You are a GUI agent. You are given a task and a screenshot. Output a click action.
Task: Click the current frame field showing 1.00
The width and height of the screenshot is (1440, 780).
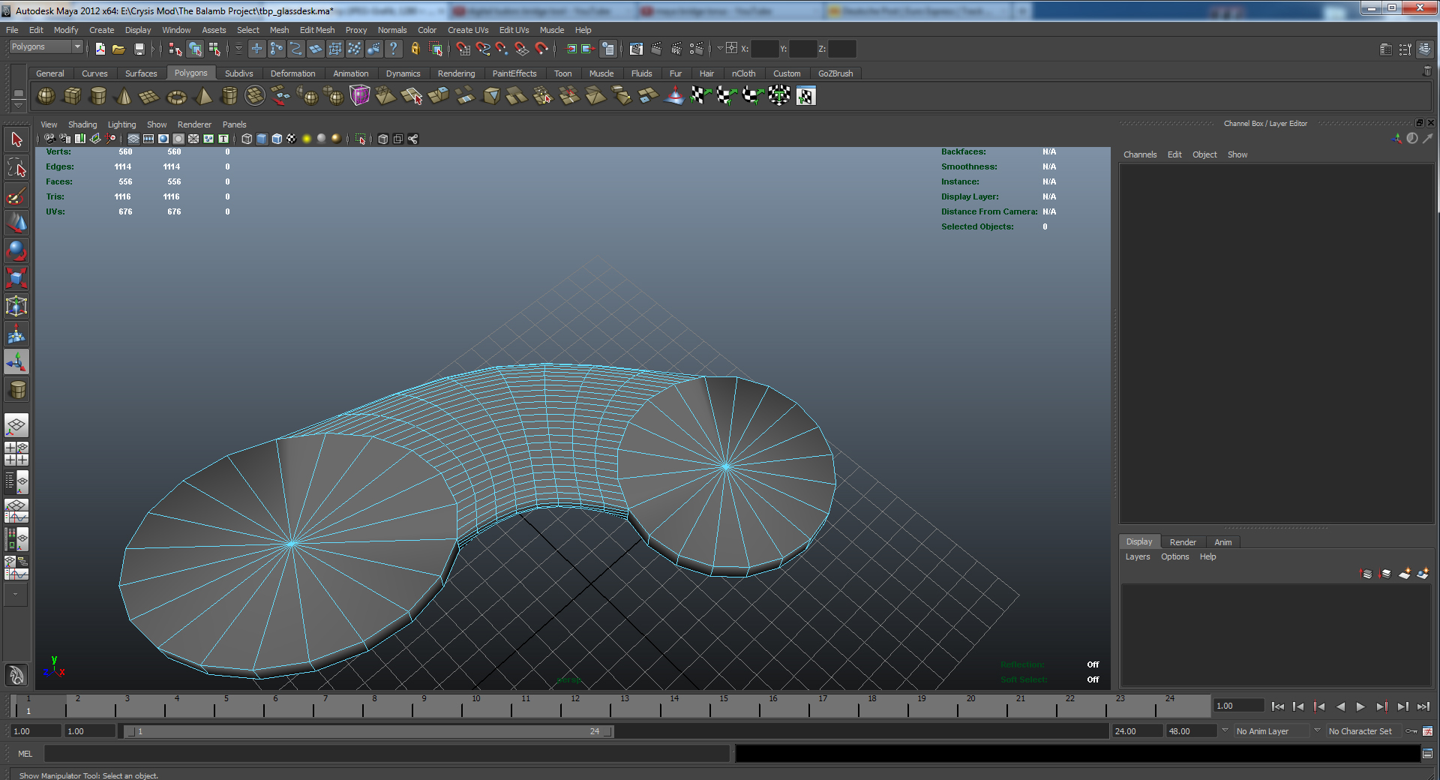pos(1238,706)
